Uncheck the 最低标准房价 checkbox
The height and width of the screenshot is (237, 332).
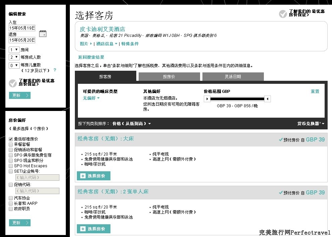pyautogui.click(x=11, y=139)
